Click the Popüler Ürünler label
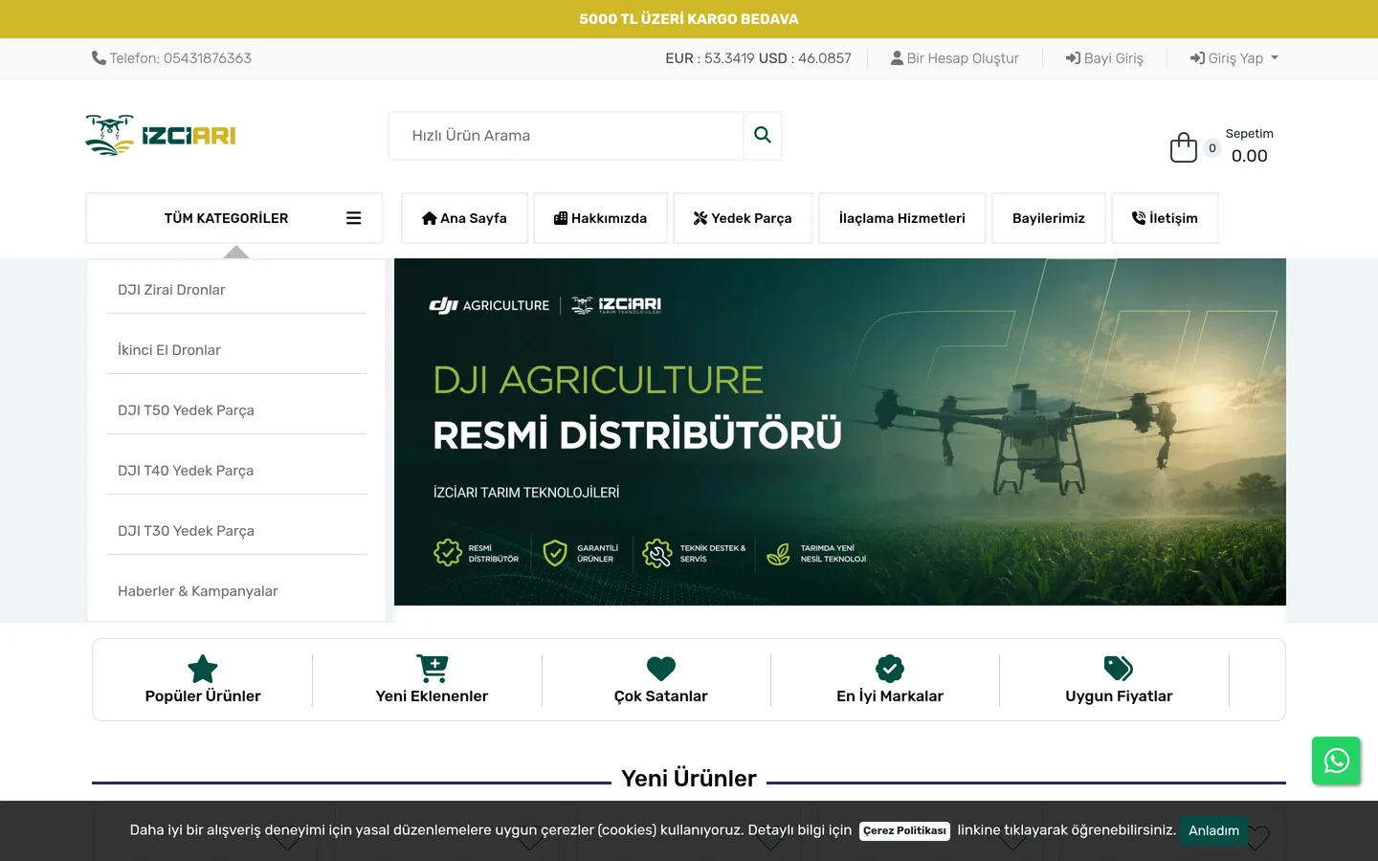Viewport: 1378px width, 861px height. (203, 696)
